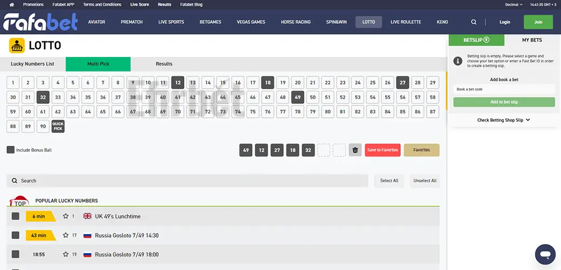
Task: Check the UK 49's Lunchtime row box
Action: [x=16, y=216]
